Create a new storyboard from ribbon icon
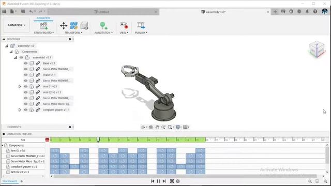The image size is (331, 186). [x=43, y=26]
